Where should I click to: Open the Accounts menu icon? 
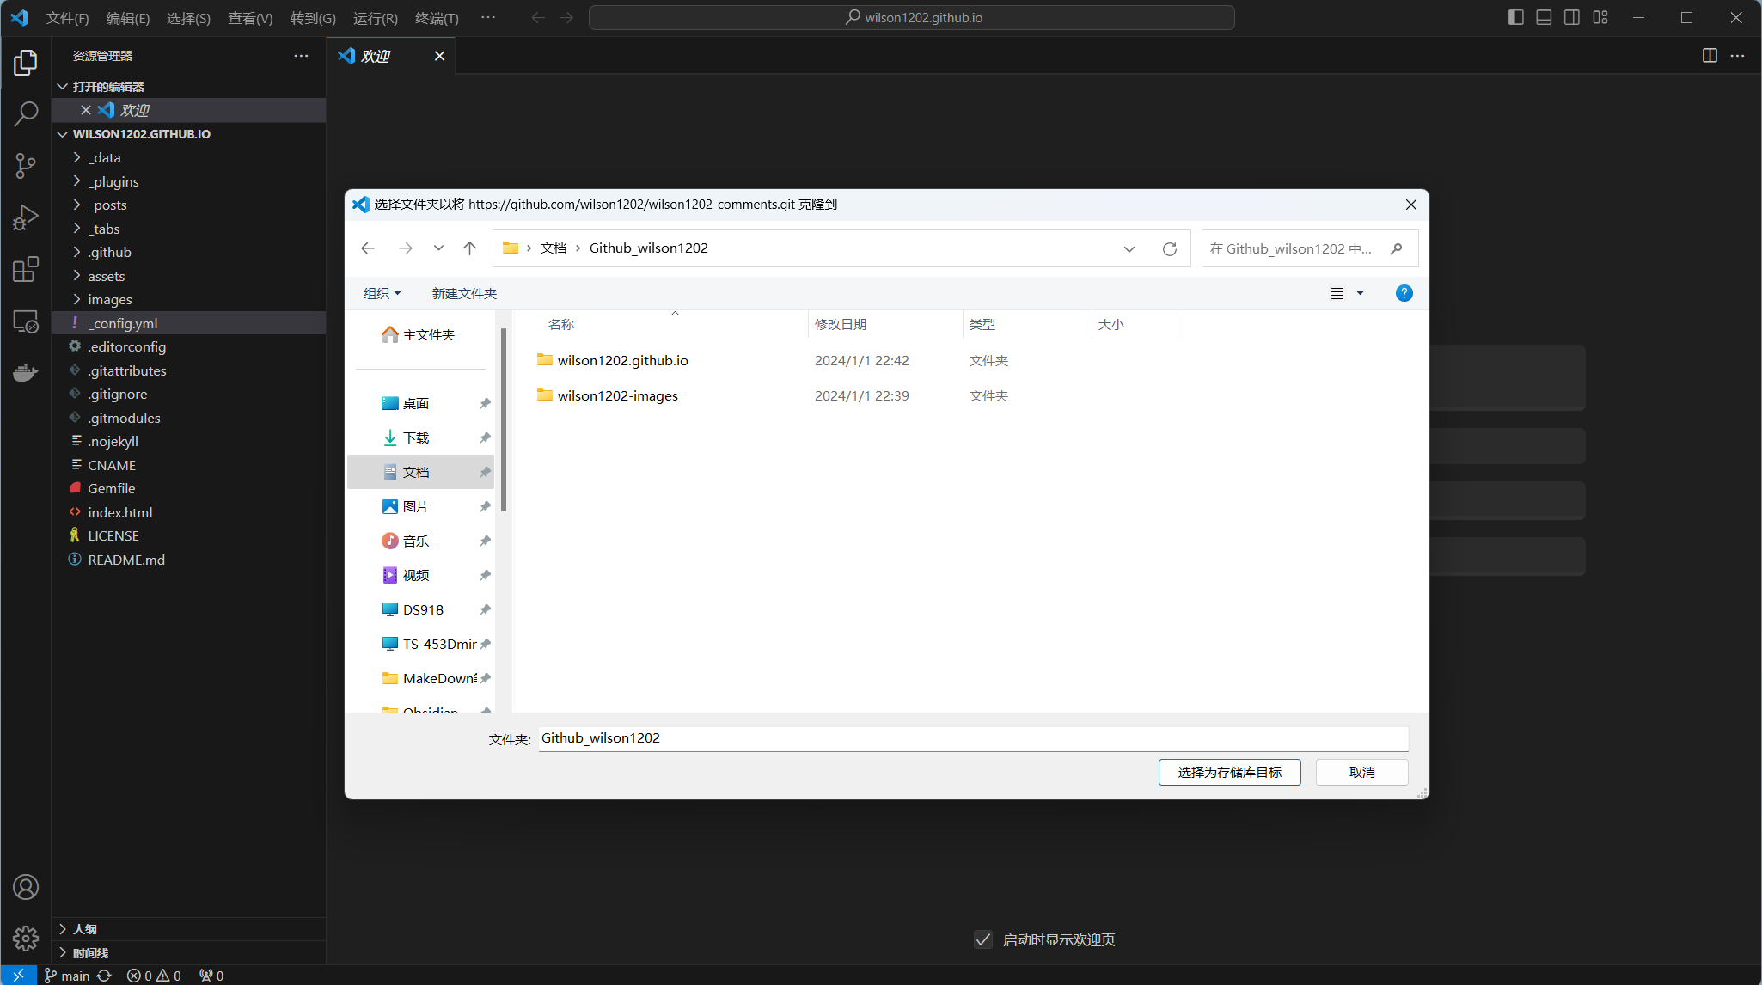(x=26, y=887)
